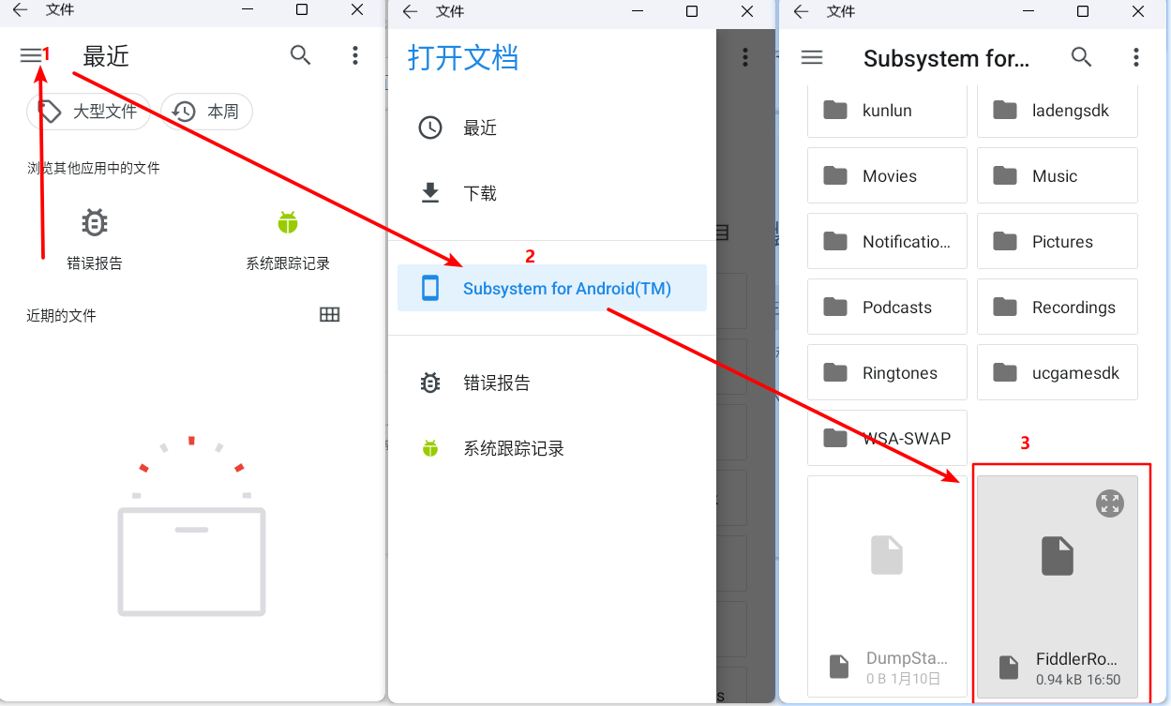Select 错误报告 in the 打开文档 drawer
Screen dimensions: 1171x706
[x=552, y=383]
